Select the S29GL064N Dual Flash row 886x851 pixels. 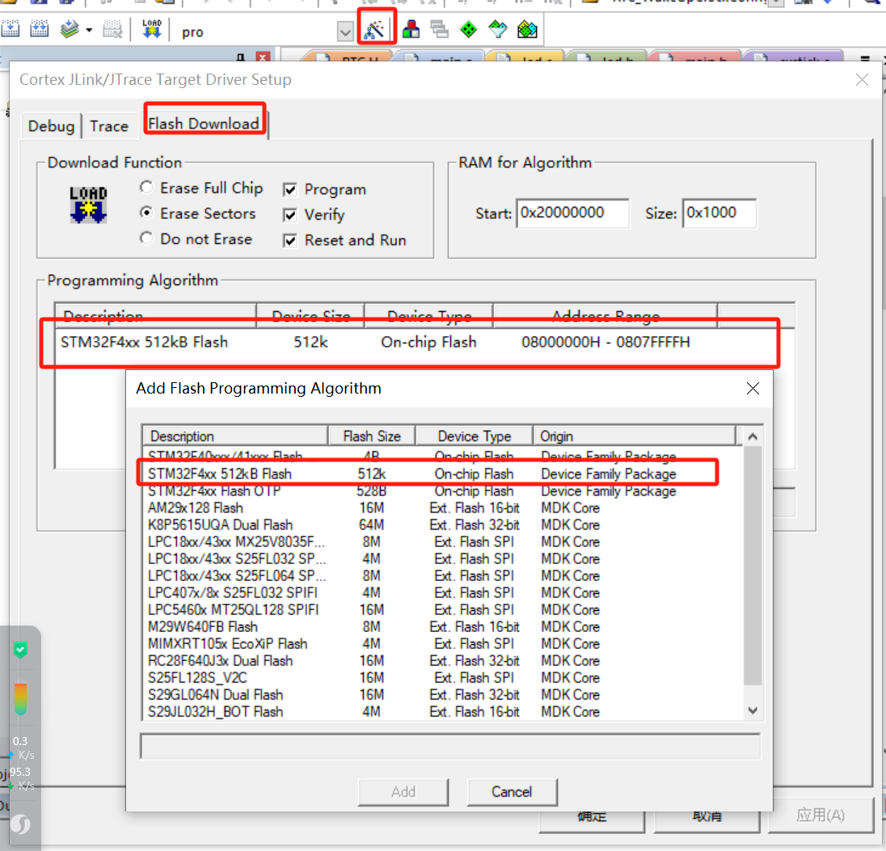click(442, 694)
